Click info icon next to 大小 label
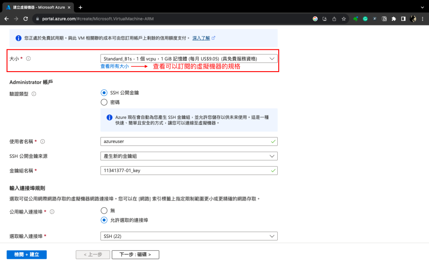The image size is (429, 268). pos(28,59)
